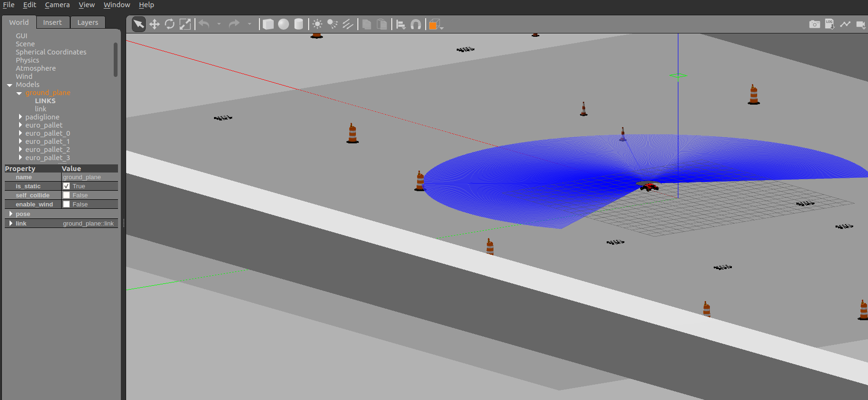Click the copy icon in toolbar
This screenshot has width=868, height=400.
[x=367, y=24]
